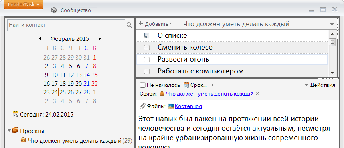The width and height of the screenshot is (344, 148).
Task: Go to next month in calendar
Action: click(x=100, y=39)
